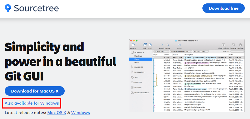Click the BRANCHES sidebar icon
This screenshot has height=119, width=250.
point(132,67)
